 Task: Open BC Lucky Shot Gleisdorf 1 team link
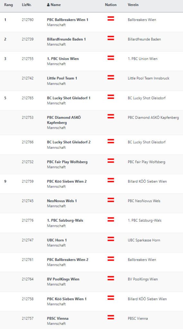[x=69, y=98]
